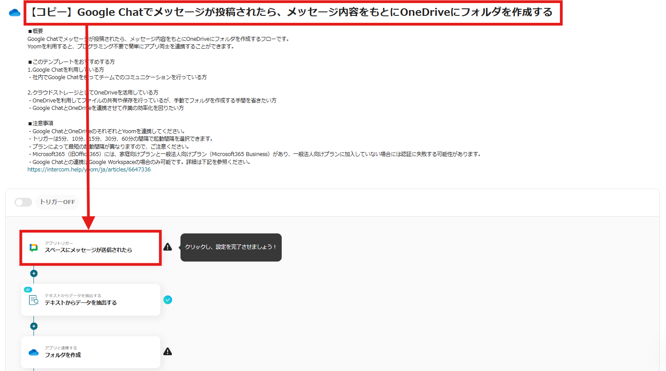
Task: Enable the トリガーOFF switch
Action: pyautogui.click(x=23, y=202)
